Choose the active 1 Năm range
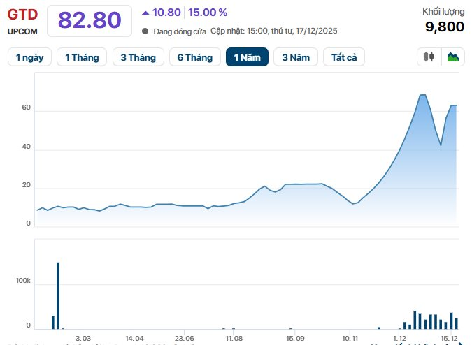The width and height of the screenshot is (472, 345). (x=247, y=57)
